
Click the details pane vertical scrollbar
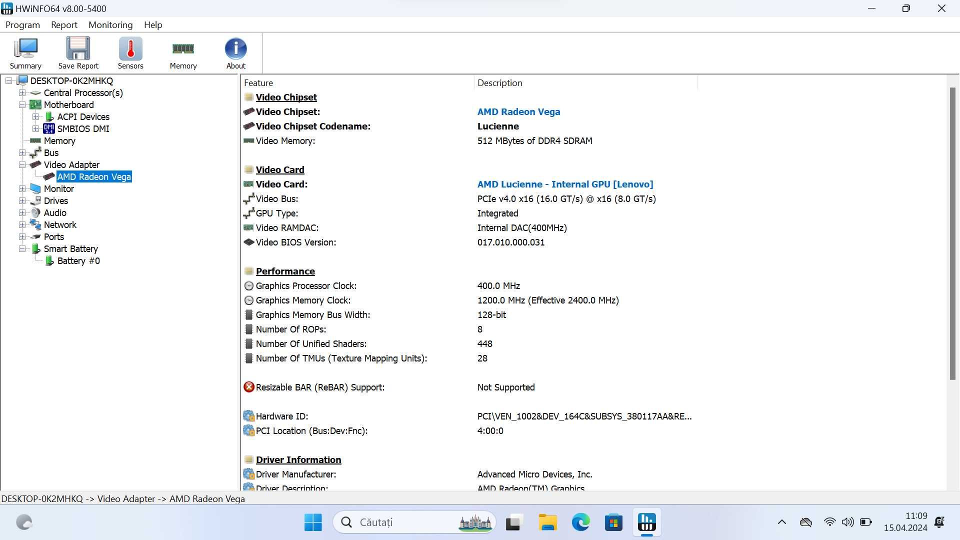pos(952,233)
